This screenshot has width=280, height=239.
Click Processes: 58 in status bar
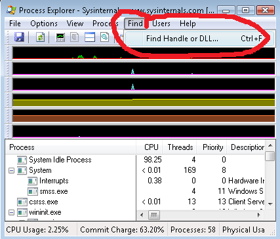tap(193, 230)
